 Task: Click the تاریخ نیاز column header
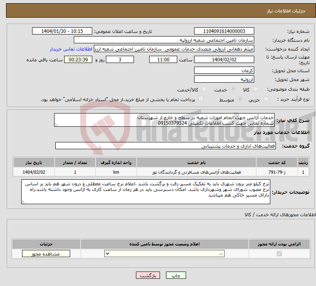tap(34, 162)
